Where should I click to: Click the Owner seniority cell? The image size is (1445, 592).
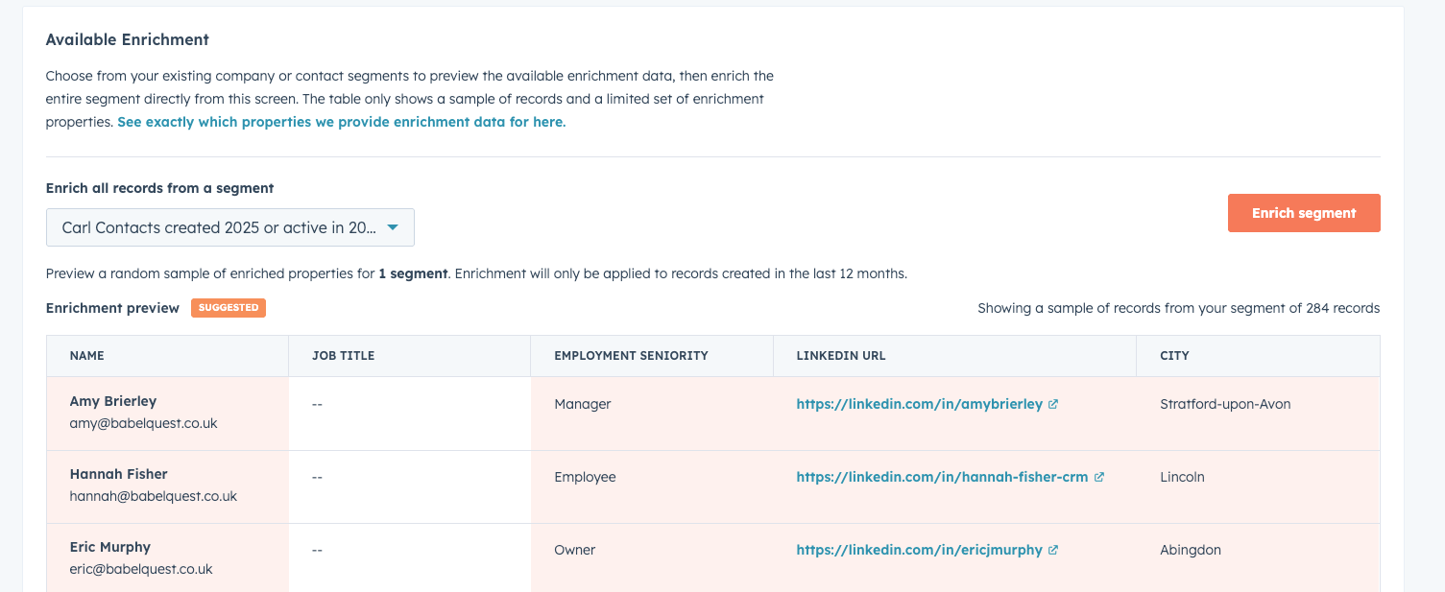tap(652, 558)
